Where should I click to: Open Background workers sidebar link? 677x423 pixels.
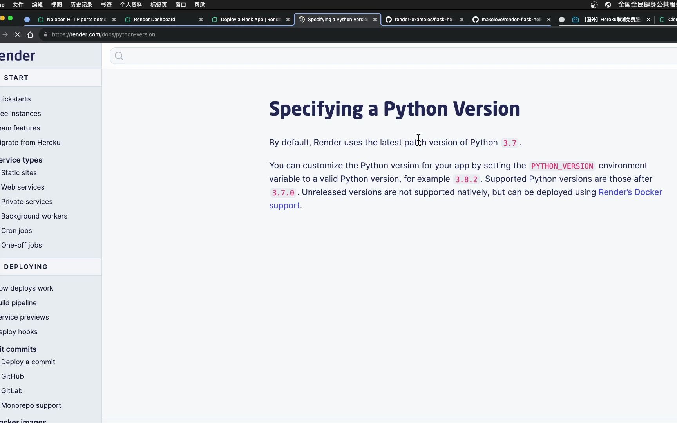[34, 216]
